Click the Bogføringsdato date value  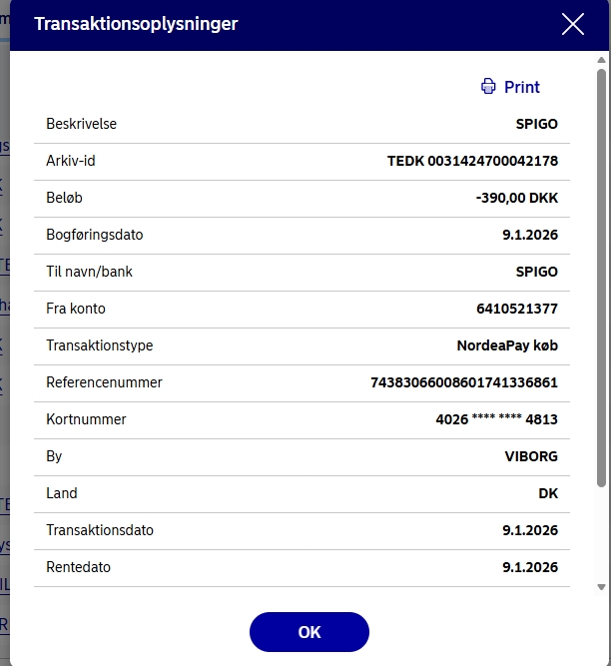click(529, 235)
